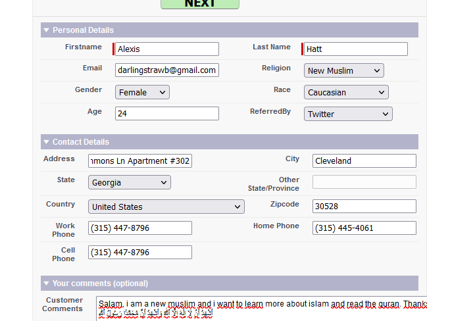The image size is (475, 321).
Task: Open the State dropdown showing Georgia
Action: click(129, 183)
